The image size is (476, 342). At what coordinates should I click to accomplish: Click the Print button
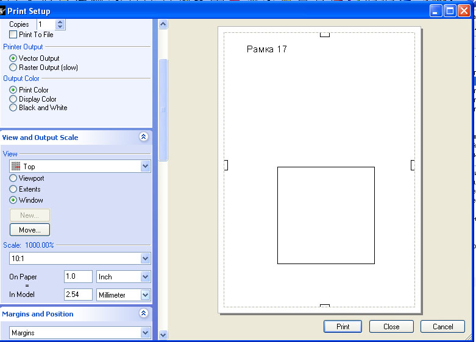click(x=343, y=327)
